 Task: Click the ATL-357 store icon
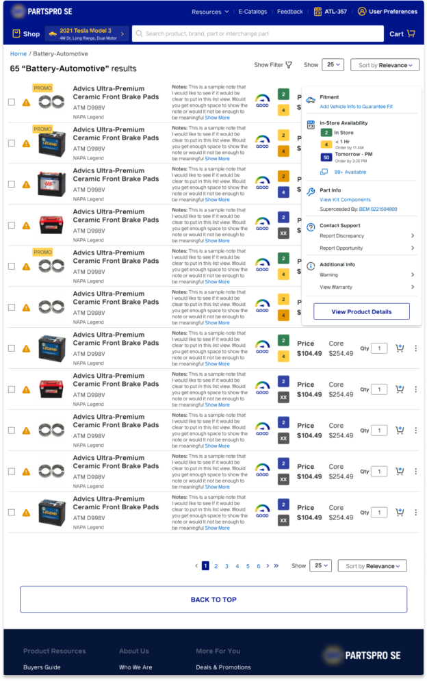(x=318, y=11)
